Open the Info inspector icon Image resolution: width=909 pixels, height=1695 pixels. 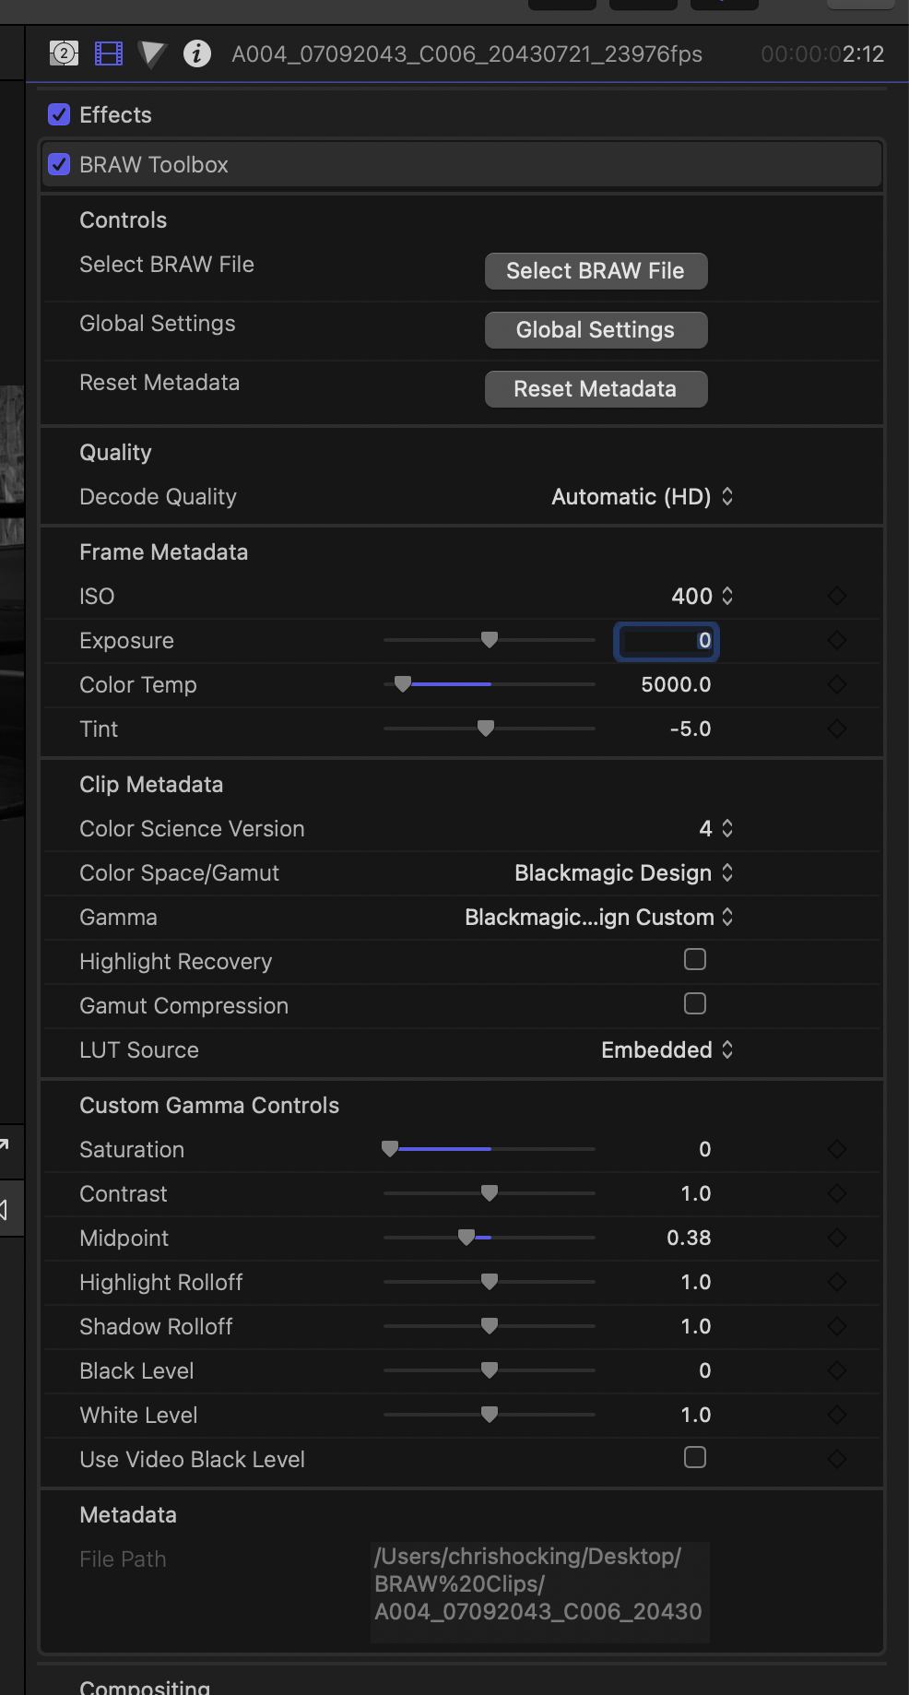click(x=196, y=53)
